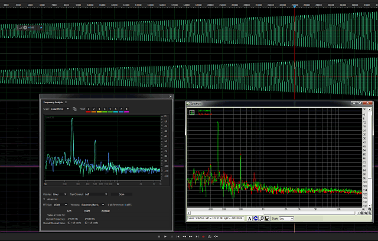Click the Play button in transport bar
This screenshot has width=378, height=241.
pos(165,236)
